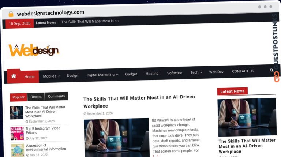This screenshot has height=157, width=281.
Task: Select the Popular tab
Action: click(18, 97)
